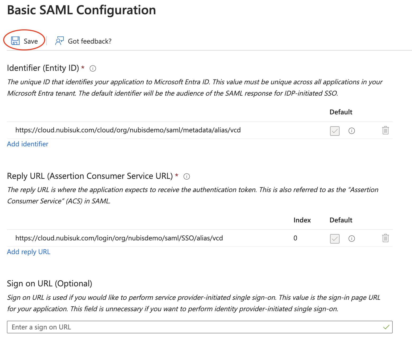The image size is (412, 345).
Task: Click info icon next to Reply URL heading
Action: pyautogui.click(x=187, y=176)
